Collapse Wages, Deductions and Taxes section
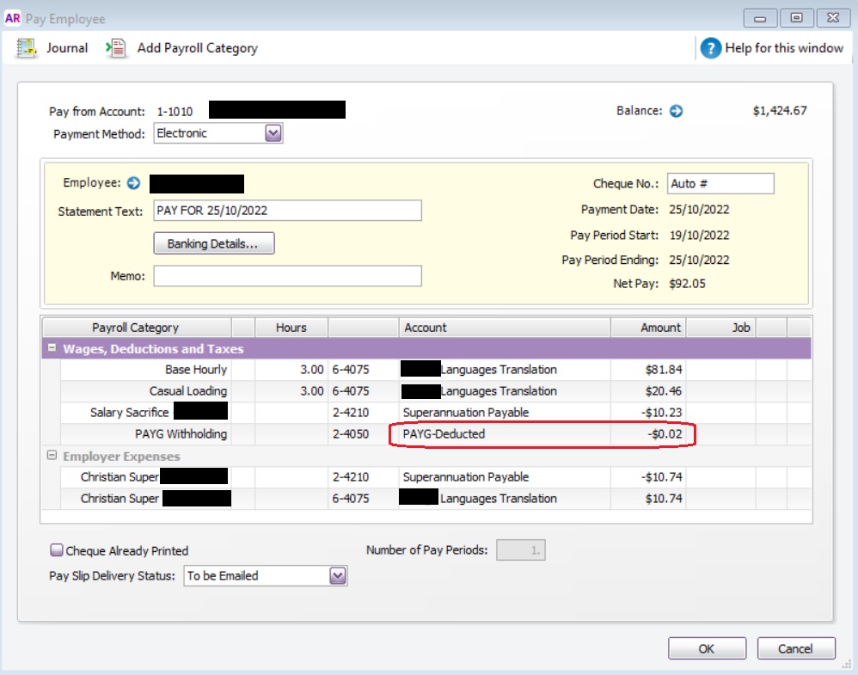 point(52,347)
